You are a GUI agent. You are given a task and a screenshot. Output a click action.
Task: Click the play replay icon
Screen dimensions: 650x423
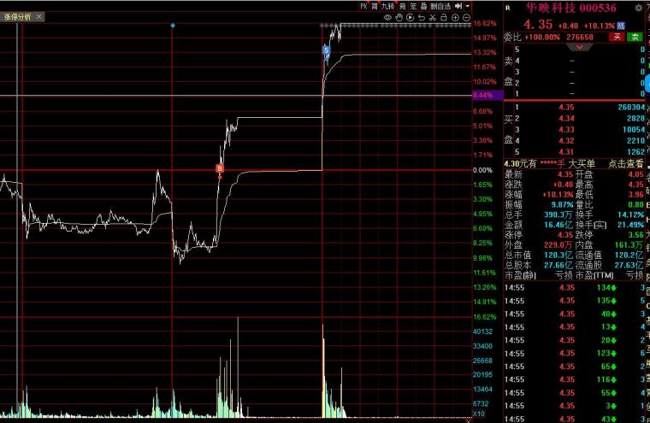[410, 17]
